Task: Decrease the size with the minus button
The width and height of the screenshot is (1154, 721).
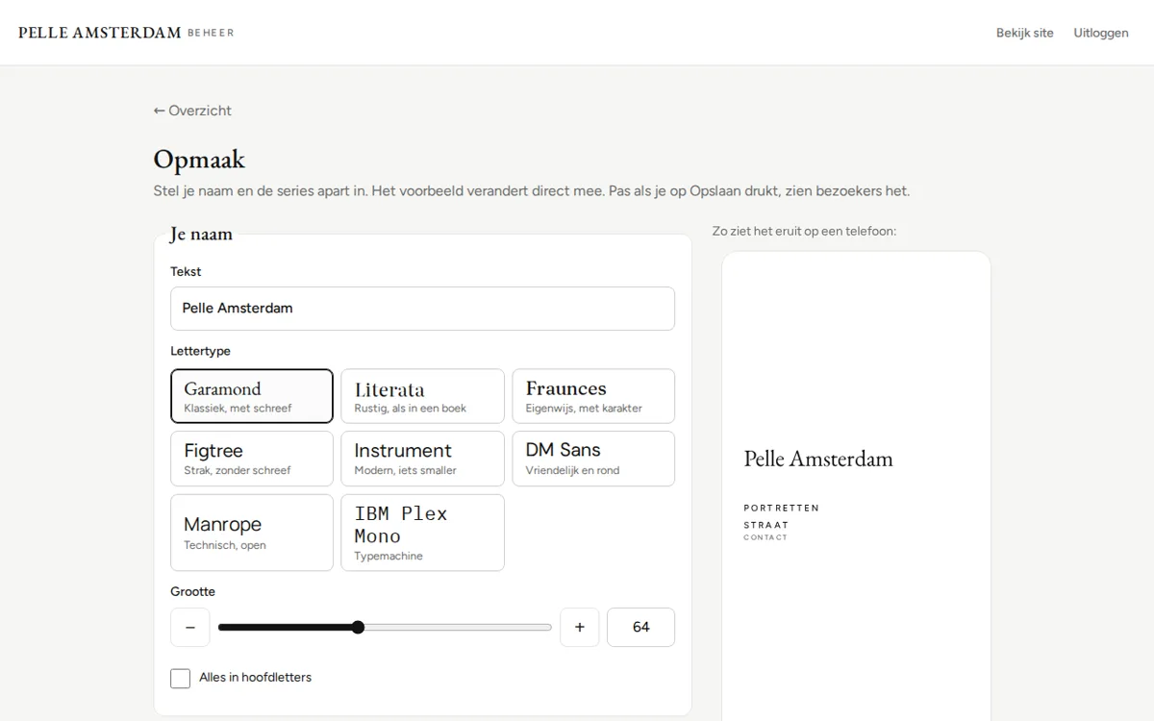Action: click(190, 628)
